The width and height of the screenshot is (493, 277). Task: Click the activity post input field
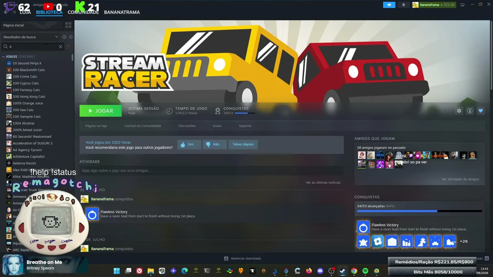pyautogui.click(x=211, y=170)
